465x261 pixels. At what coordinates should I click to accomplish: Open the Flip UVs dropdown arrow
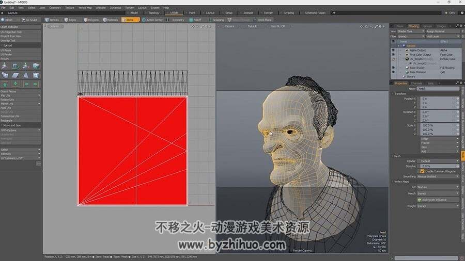tap(39, 95)
